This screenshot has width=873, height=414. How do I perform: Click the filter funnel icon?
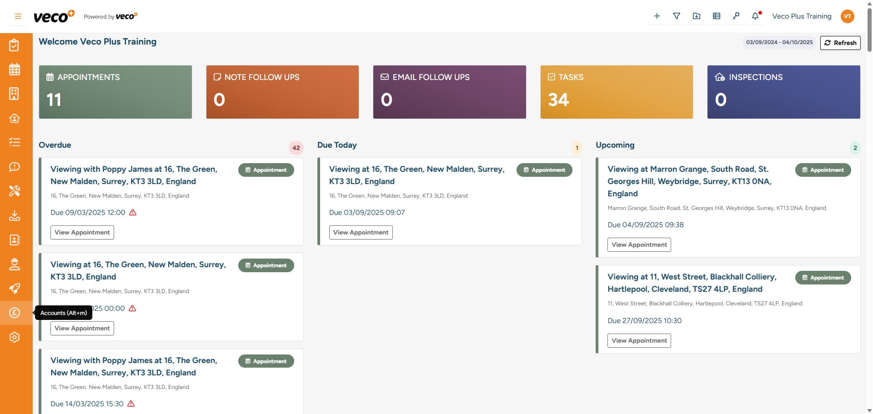(x=677, y=16)
